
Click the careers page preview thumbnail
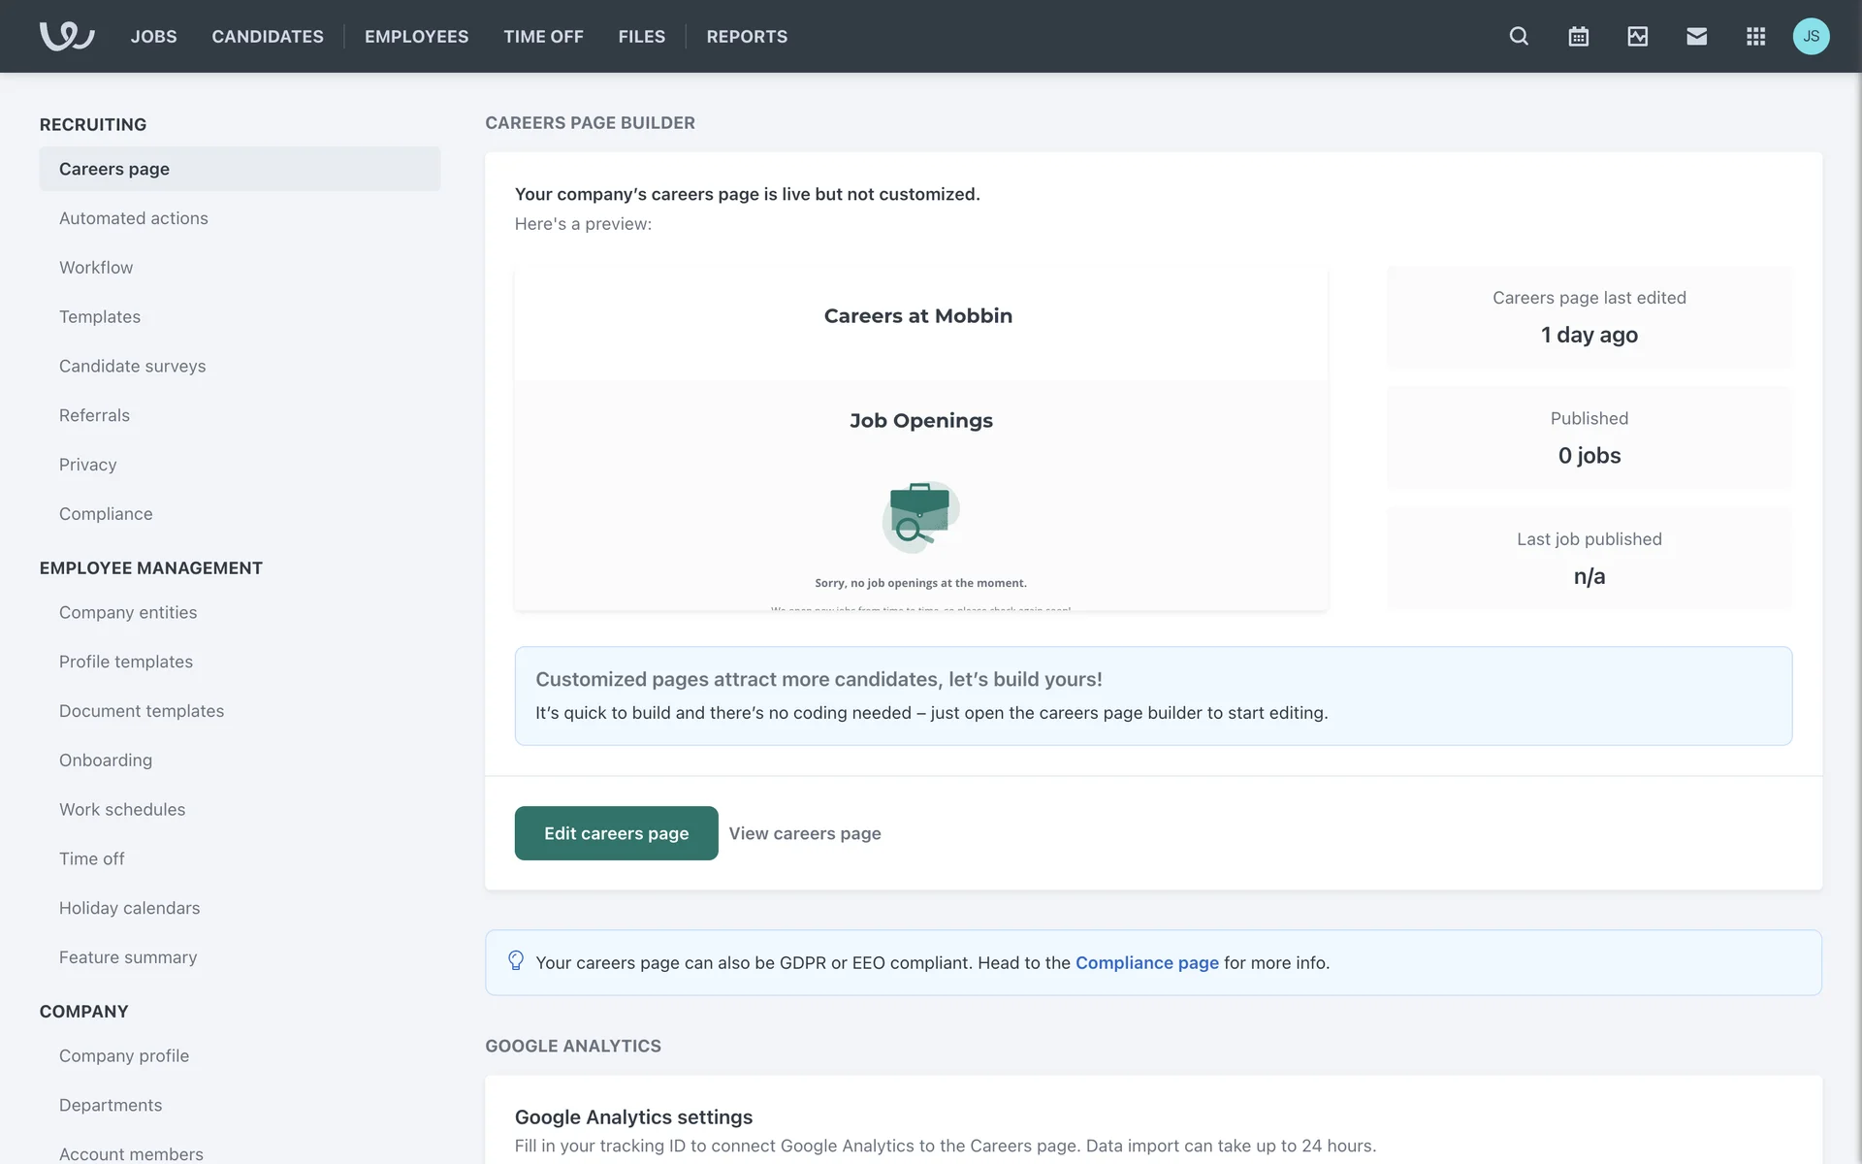point(919,438)
